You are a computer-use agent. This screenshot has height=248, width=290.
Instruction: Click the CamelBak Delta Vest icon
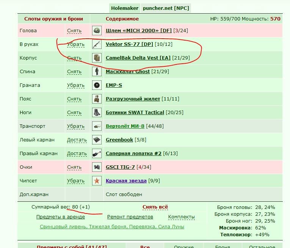pyautogui.click(x=97, y=58)
